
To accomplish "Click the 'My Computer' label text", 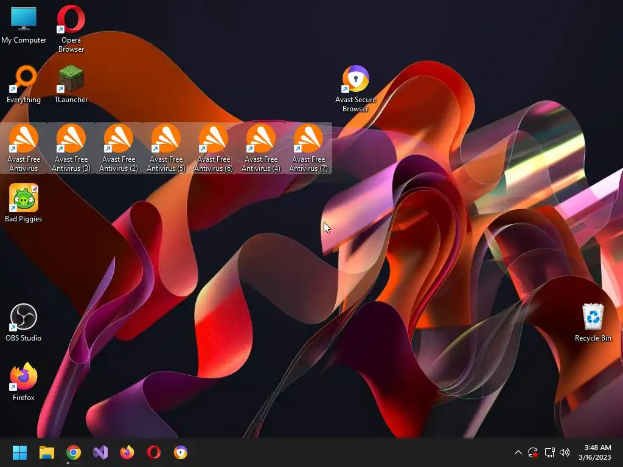I will (x=24, y=40).
